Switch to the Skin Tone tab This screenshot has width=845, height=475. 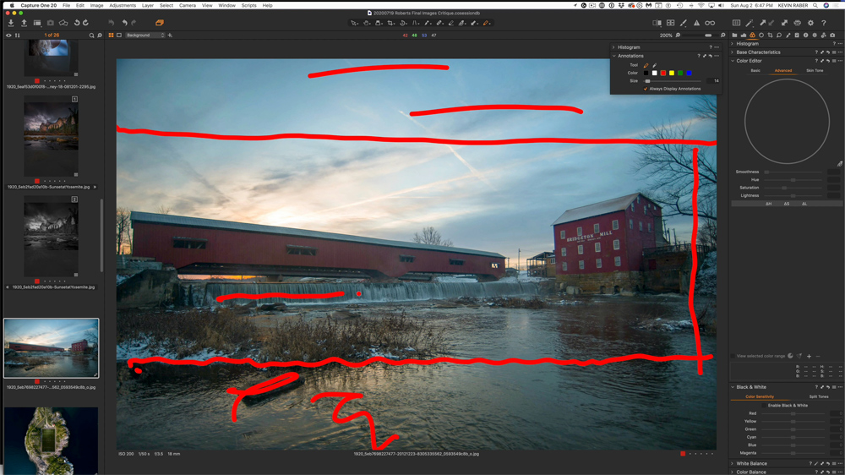(815, 71)
